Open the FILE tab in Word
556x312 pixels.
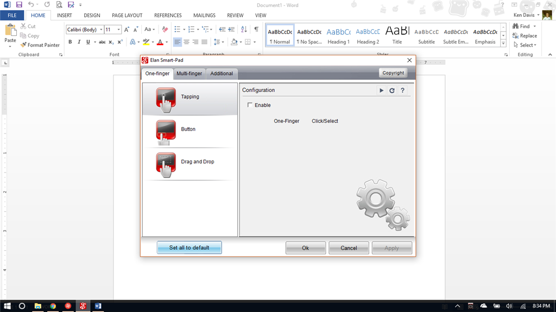pyautogui.click(x=12, y=15)
